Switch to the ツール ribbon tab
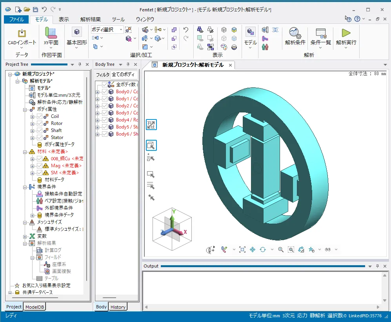Screen dimensions: 391x322 (118, 19)
